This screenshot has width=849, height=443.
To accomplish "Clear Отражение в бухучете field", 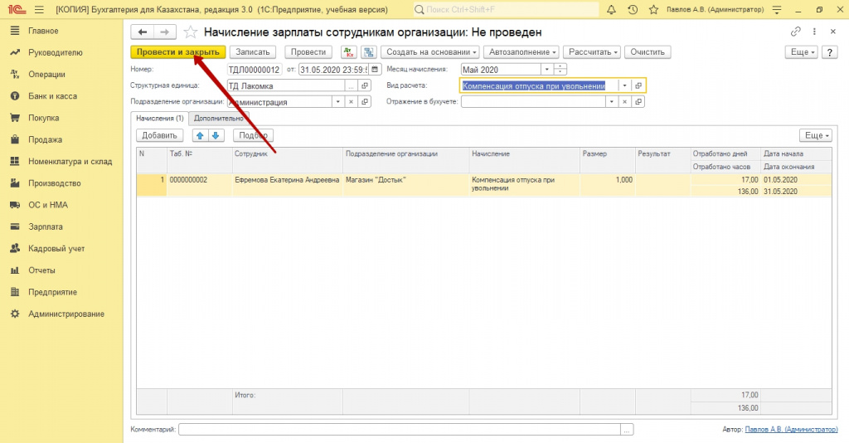I will pos(625,102).
